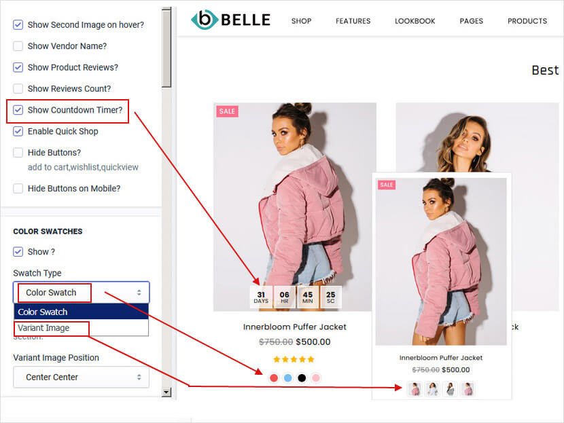Check Hide Buttons on Mobile option

click(18, 188)
